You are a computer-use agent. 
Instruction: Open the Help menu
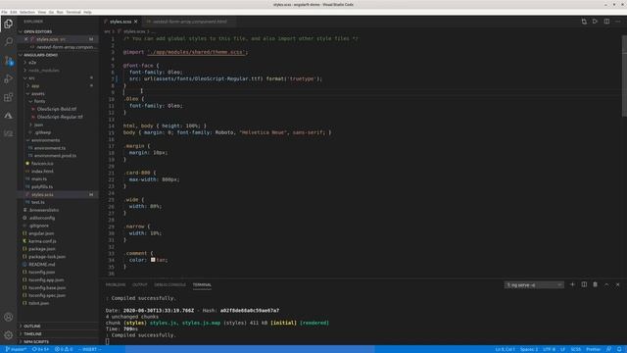coord(87,12)
